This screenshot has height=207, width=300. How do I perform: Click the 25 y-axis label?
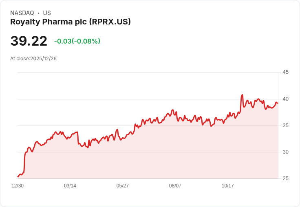pyautogui.click(x=285, y=178)
